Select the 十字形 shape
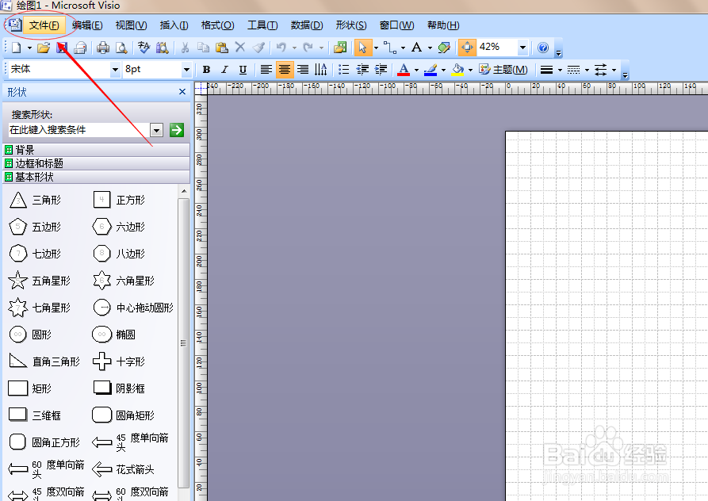The width and height of the screenshot is (708, 501). tap(119, 361)
